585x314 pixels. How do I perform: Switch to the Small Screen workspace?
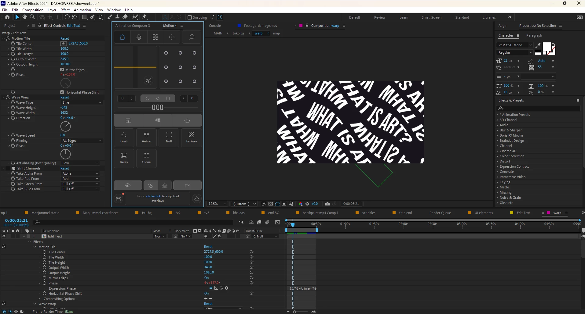point(431,17)
